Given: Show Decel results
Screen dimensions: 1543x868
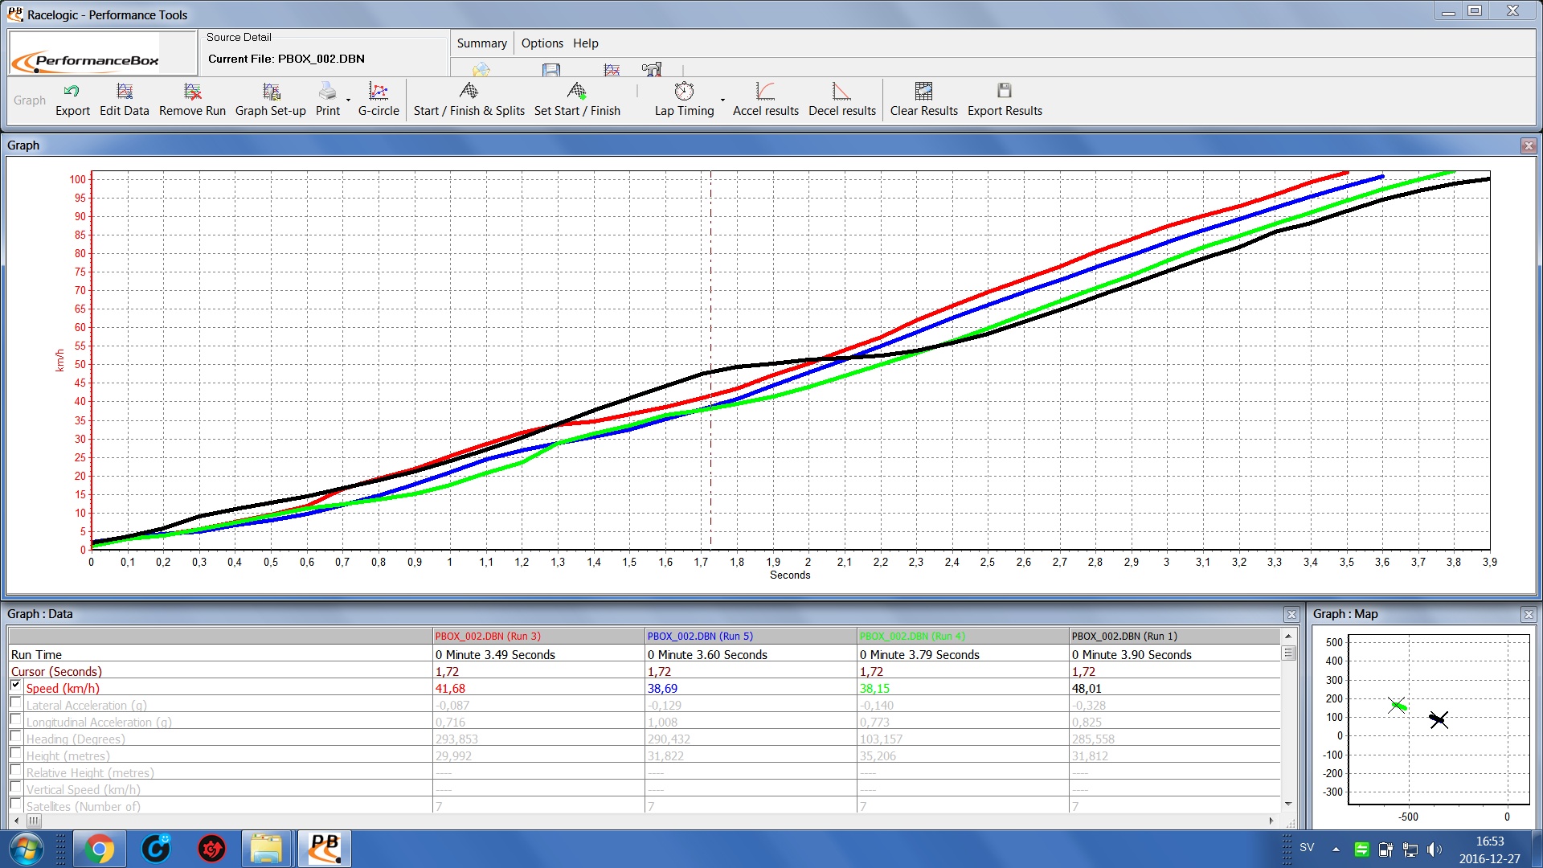Looking at the screenshot, I should [x=841, y=100].
